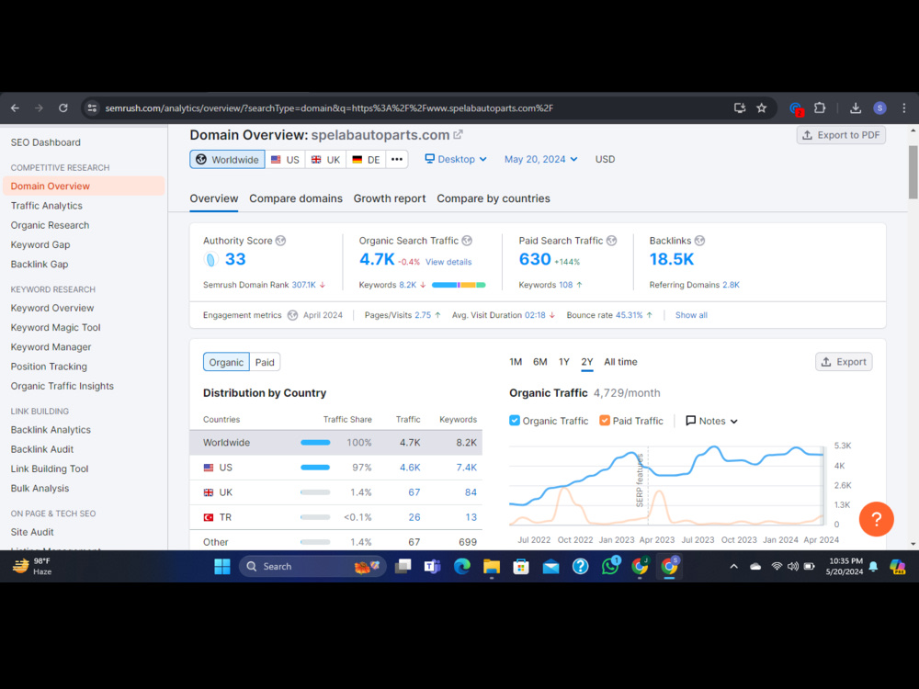Open the orange help question mark button

[x=876, y=519]
